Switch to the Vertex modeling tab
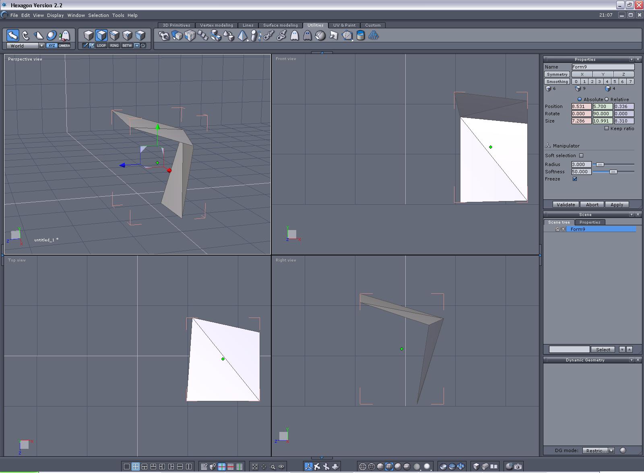 pos(216,25)
